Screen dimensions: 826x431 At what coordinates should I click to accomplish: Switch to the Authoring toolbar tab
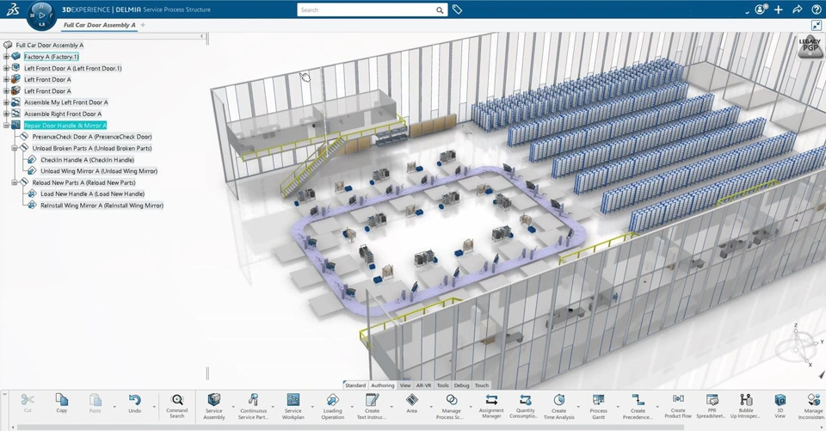382,385
